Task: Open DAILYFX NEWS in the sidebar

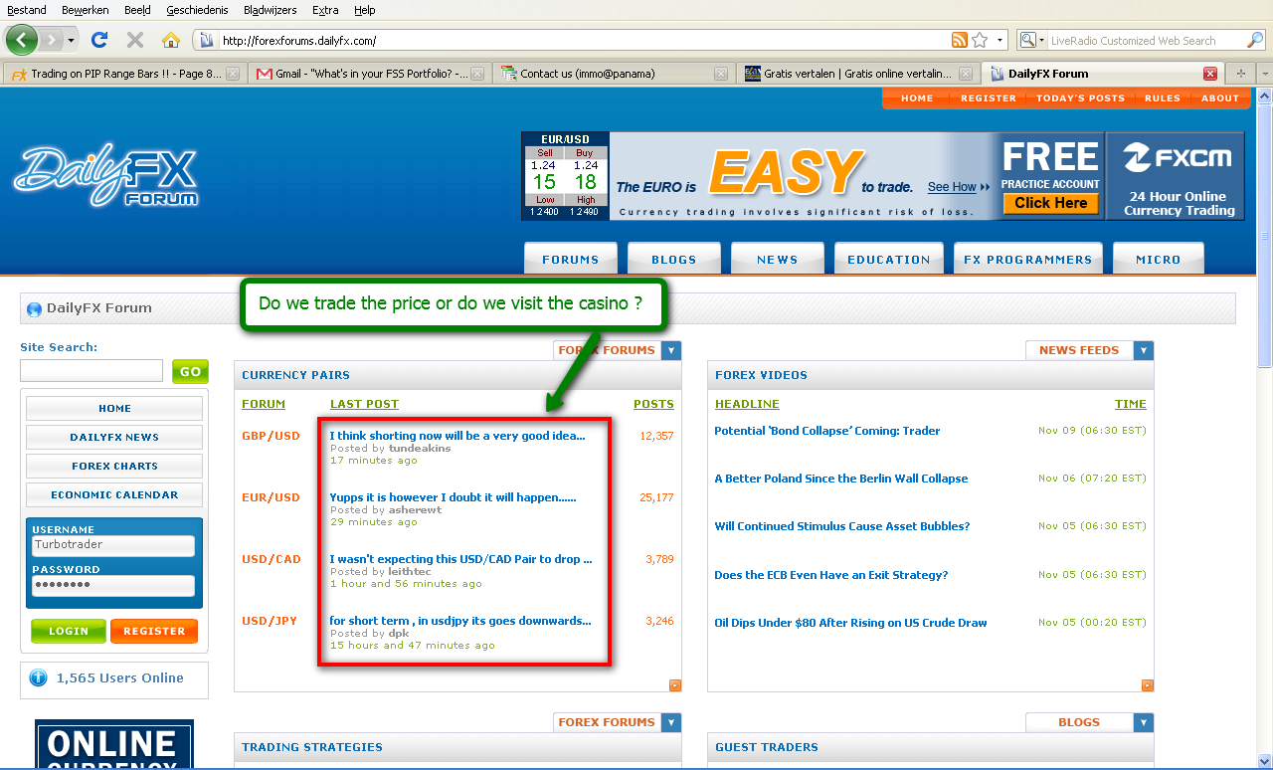Action: coord(114,437)
